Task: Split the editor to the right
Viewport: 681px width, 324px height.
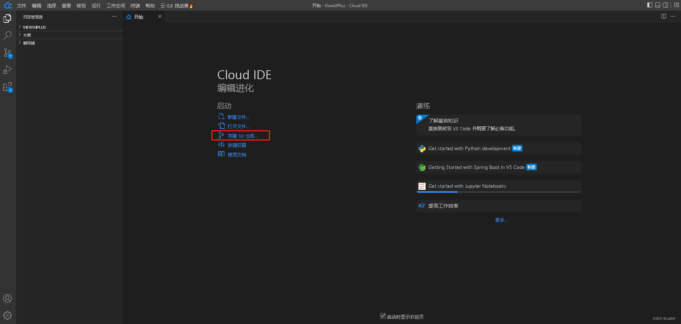Action: pyautogui.click(x=664, y=16)
